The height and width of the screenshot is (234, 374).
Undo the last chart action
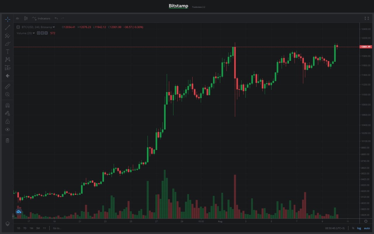[56, 18]
